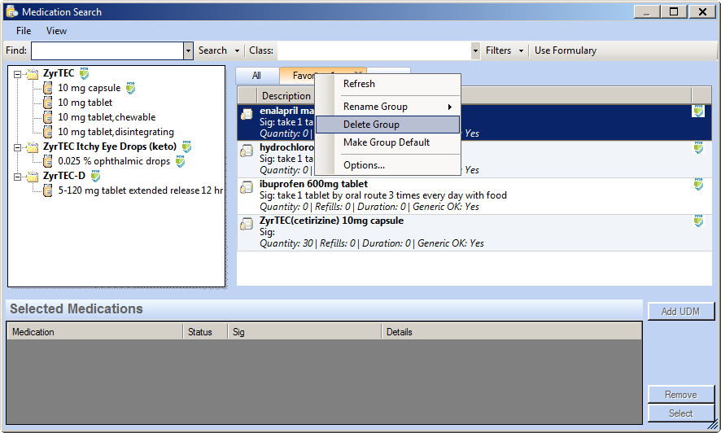Click the ZyrTEC Itchy Eye Drops folder icon

[x=33, y=147]
